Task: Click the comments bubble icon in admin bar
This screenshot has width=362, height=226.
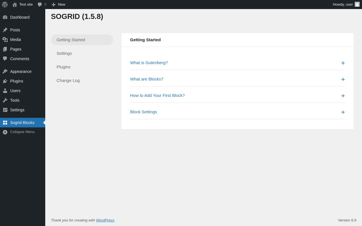Action: (x=40, y=5)
